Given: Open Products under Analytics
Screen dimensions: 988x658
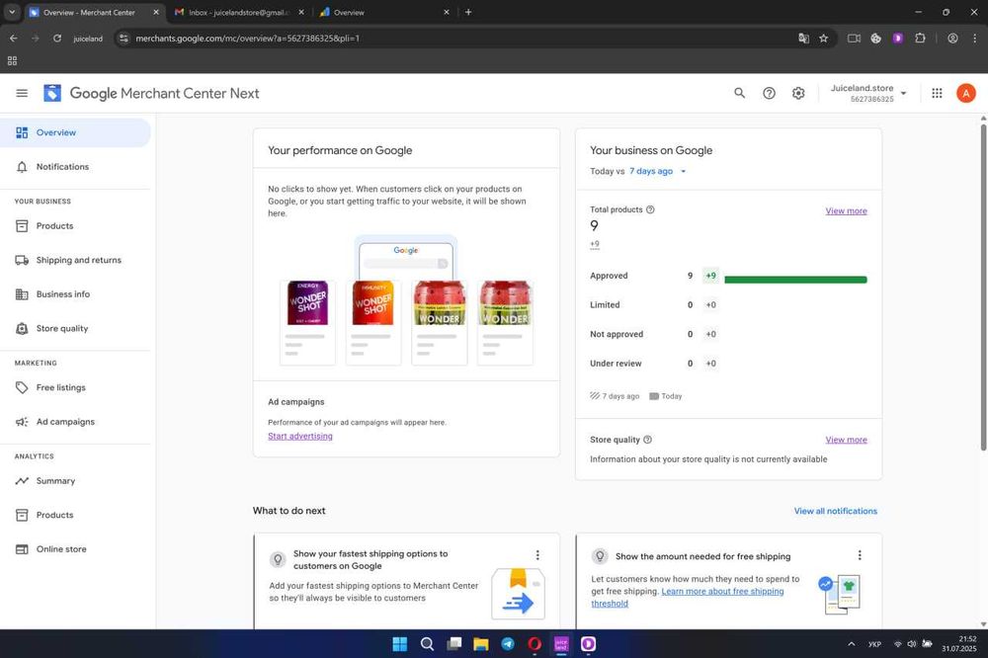Looking at the screenshot, I should (x=75, y=515).
